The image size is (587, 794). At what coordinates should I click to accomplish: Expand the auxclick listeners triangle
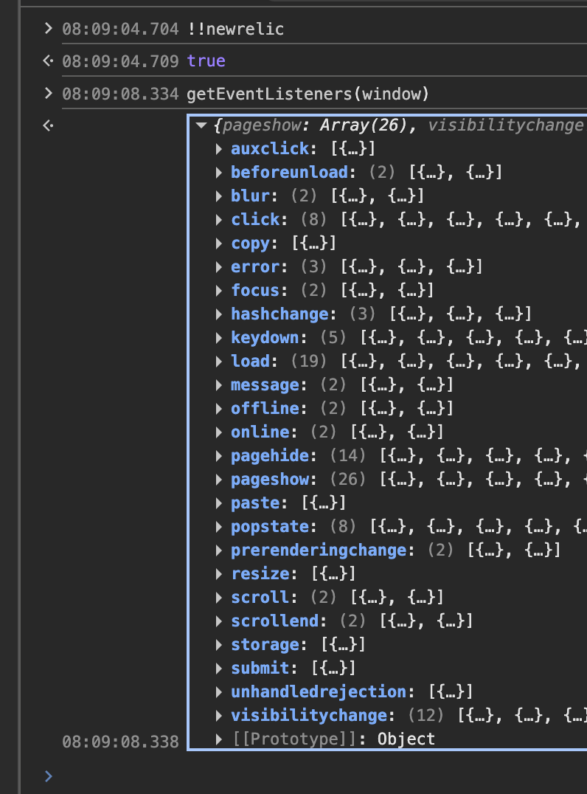[x=218, y=149]
